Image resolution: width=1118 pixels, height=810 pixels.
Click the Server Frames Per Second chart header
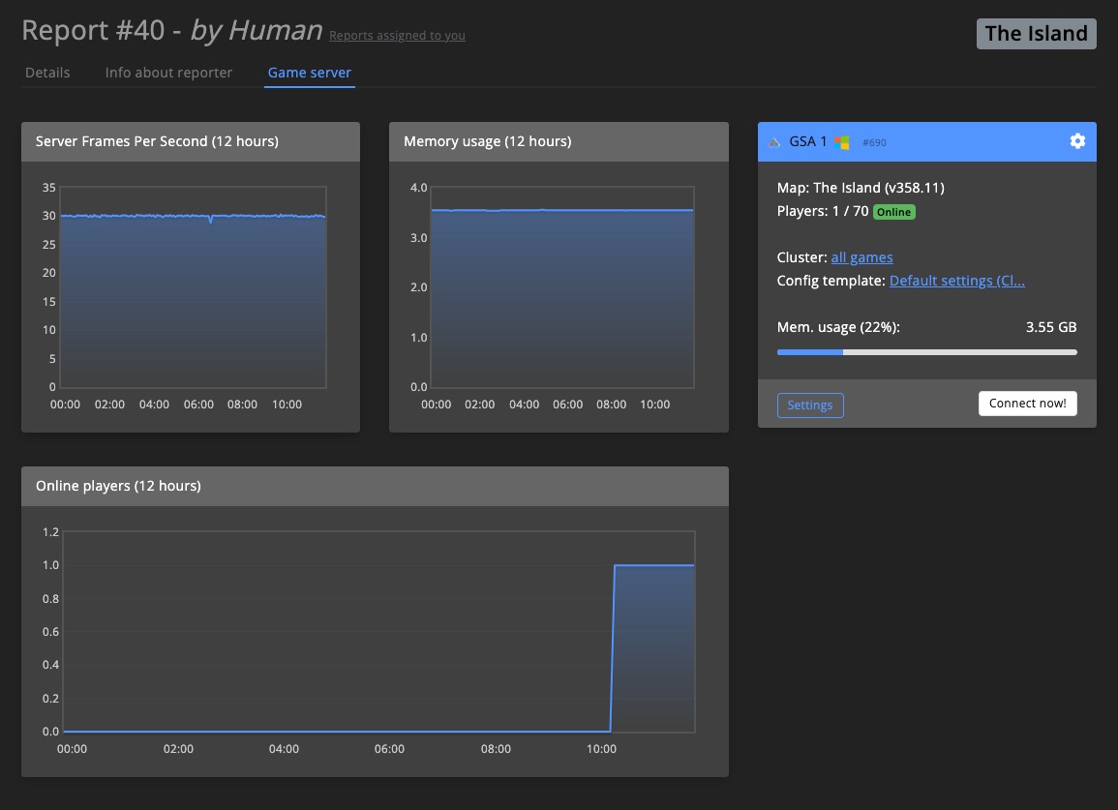pos(155,141)
